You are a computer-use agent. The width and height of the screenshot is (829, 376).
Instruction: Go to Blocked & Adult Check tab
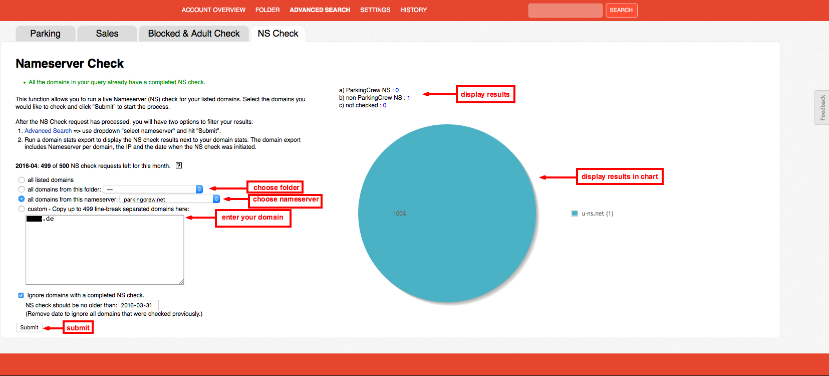point(194,34)
